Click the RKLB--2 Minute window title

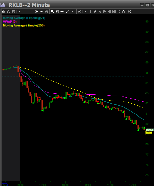(x=29, y=5)
